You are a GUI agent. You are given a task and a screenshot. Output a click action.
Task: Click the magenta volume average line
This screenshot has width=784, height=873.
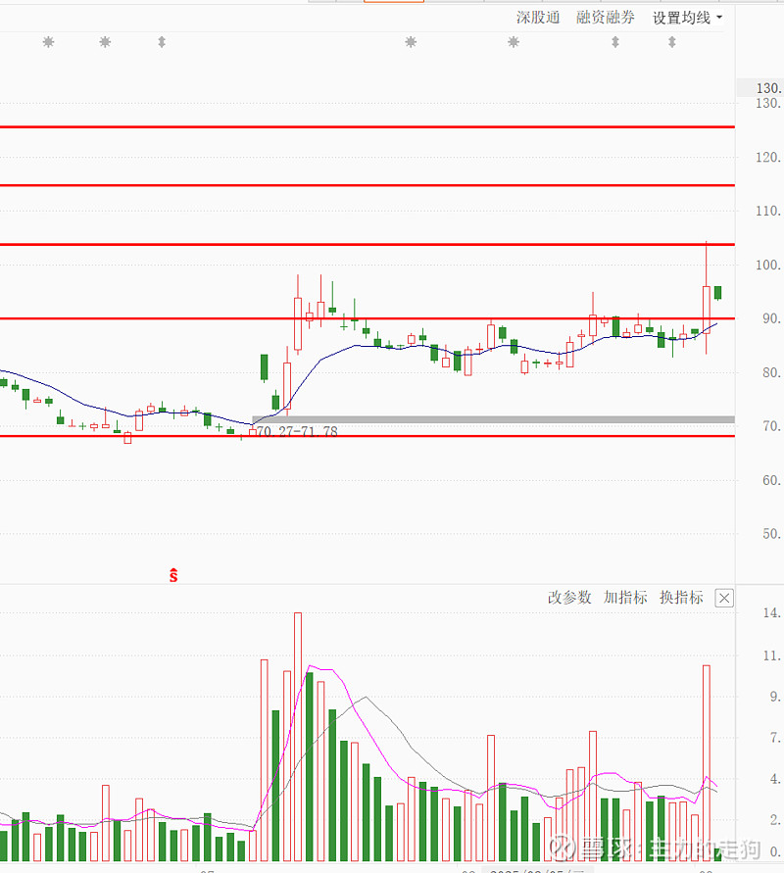click(x=357, y=709)
